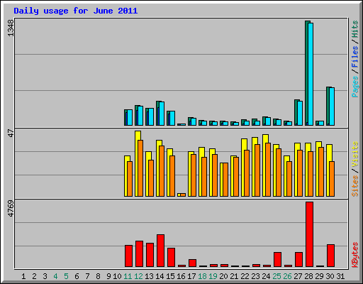Select the hits bar for day 27
Image resolution: width=363 pixels, height=284 pixels.
point(297,112)
